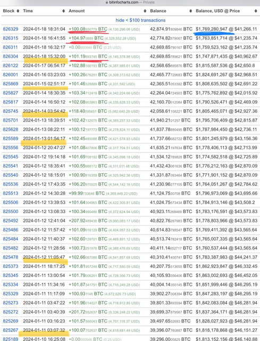Open block 826329 link
The height and width of the screenshot is (341, 260).
11,29
